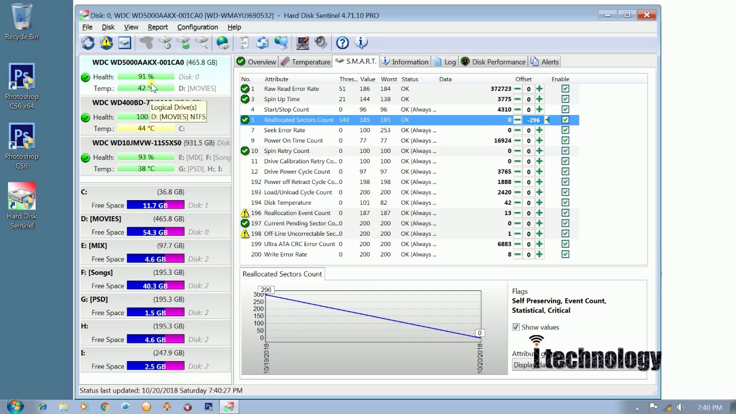736x414 pixels.
Task: Untick Enable checkbox for Seek Error Rate
Action: click(x=565, y=131)
